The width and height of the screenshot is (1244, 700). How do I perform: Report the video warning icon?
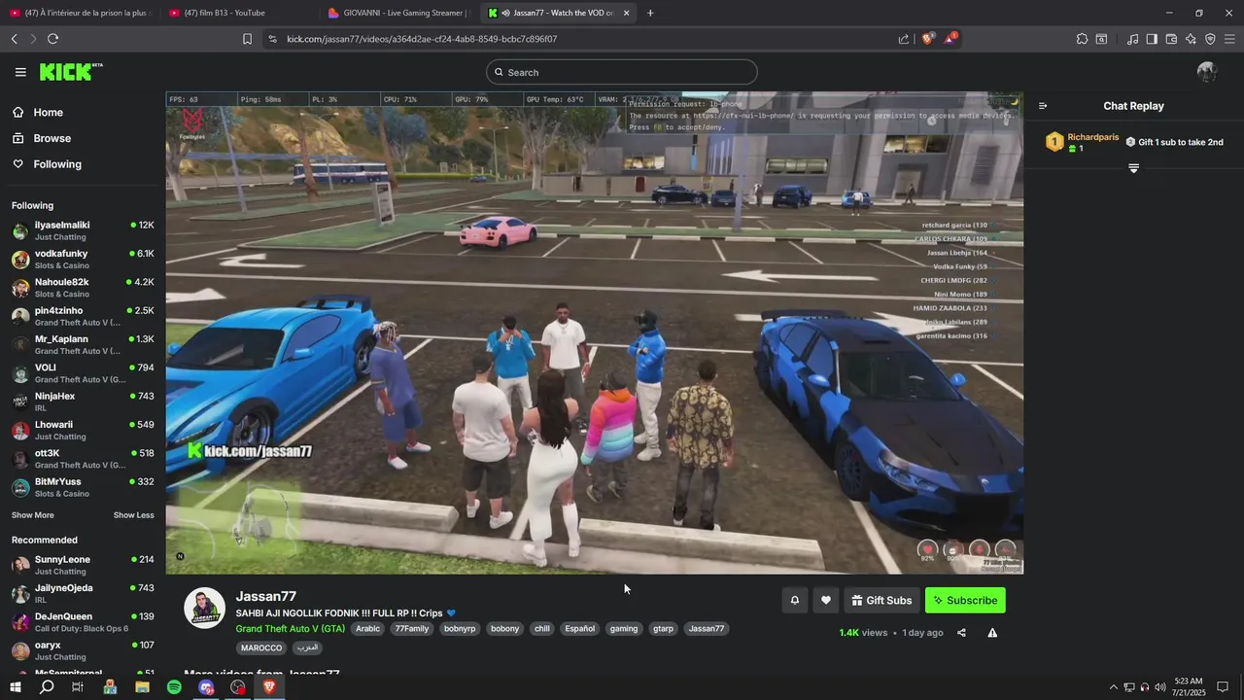coord(992,633)
